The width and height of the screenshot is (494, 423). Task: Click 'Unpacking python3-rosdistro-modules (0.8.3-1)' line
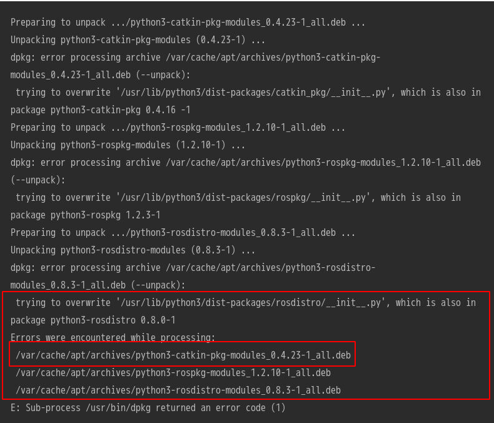coord(133,250)
